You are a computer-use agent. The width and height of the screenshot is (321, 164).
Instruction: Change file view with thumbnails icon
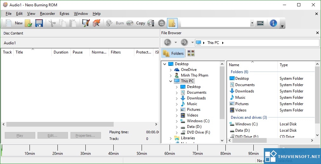tap(191, 53)
